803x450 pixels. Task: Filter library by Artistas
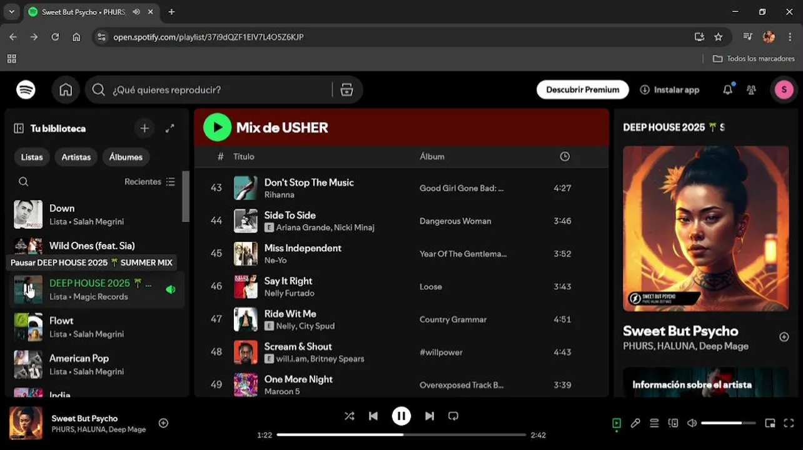(76, 157)
